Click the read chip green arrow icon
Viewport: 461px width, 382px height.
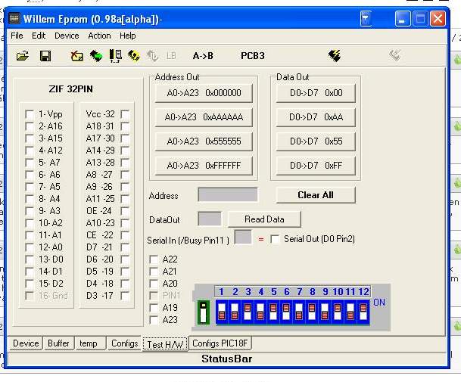[96, 56]
